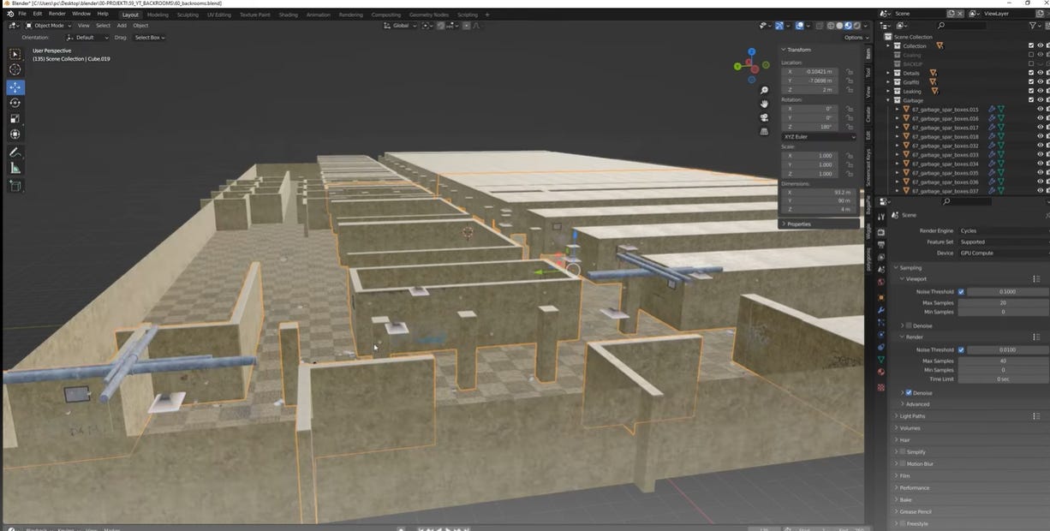Image resolution: width=1050 pixels, height=531 pixels.
Task: Switch perspective/orthographic grid icon
Action: (x=764, y=131)
